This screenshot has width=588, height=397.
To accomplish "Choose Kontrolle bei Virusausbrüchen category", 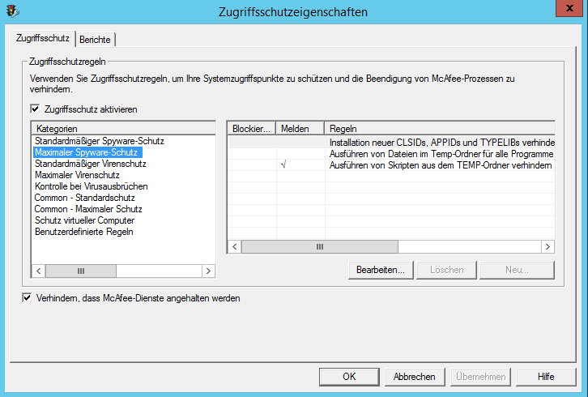I will (x=91, y=186).
